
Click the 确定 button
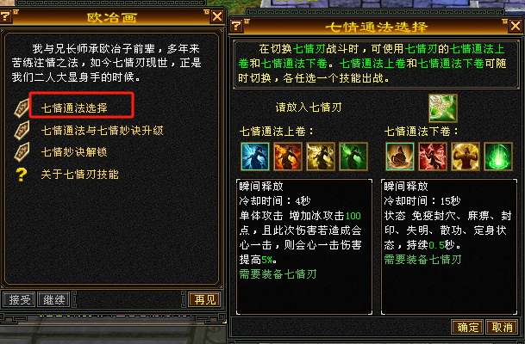pyautogui.click(x=467, y=327)
